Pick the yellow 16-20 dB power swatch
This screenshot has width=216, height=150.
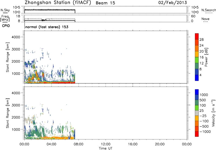pyautogui.click(x=197, y=54)
